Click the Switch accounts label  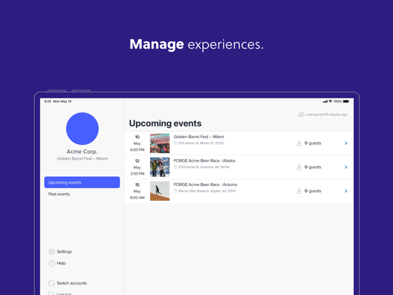coord(72,283)
